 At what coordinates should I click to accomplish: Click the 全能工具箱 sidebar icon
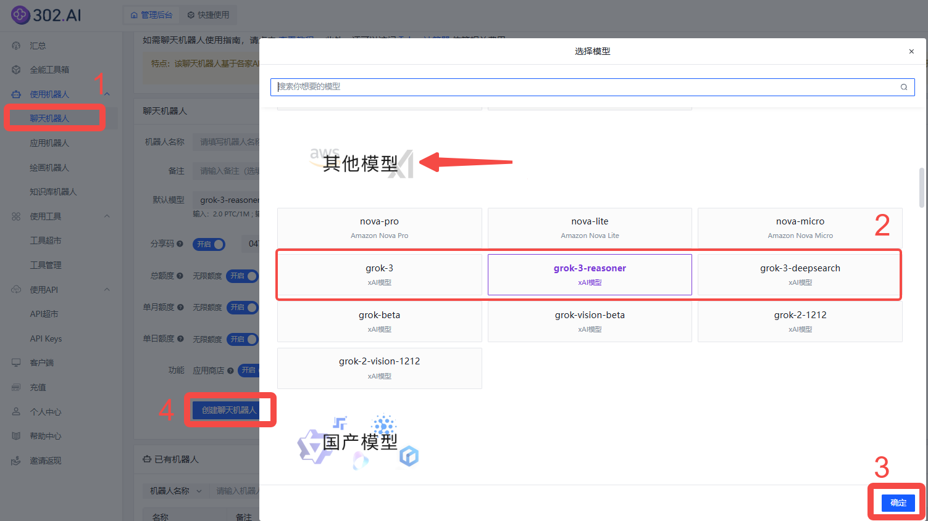click(x=16, y=70)
